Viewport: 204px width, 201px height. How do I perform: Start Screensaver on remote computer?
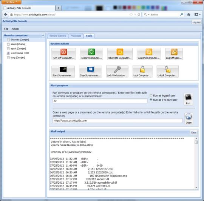coord(63,72)
